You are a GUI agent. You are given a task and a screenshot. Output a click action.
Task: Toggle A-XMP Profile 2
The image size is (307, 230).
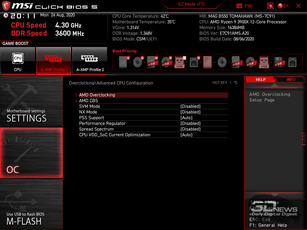(90, 61)
